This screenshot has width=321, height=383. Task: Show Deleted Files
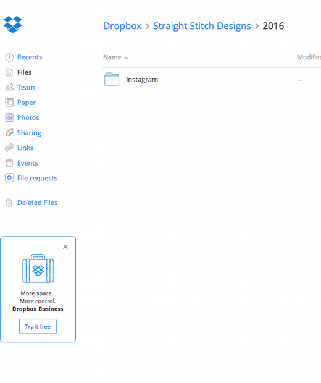click(38, 203)
